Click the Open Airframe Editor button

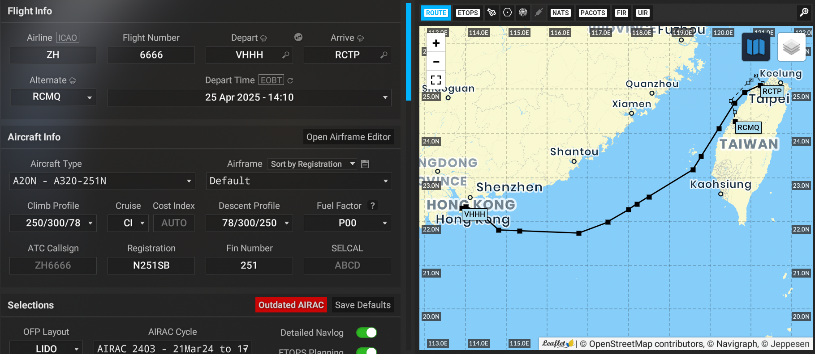[x=348, y=137]
